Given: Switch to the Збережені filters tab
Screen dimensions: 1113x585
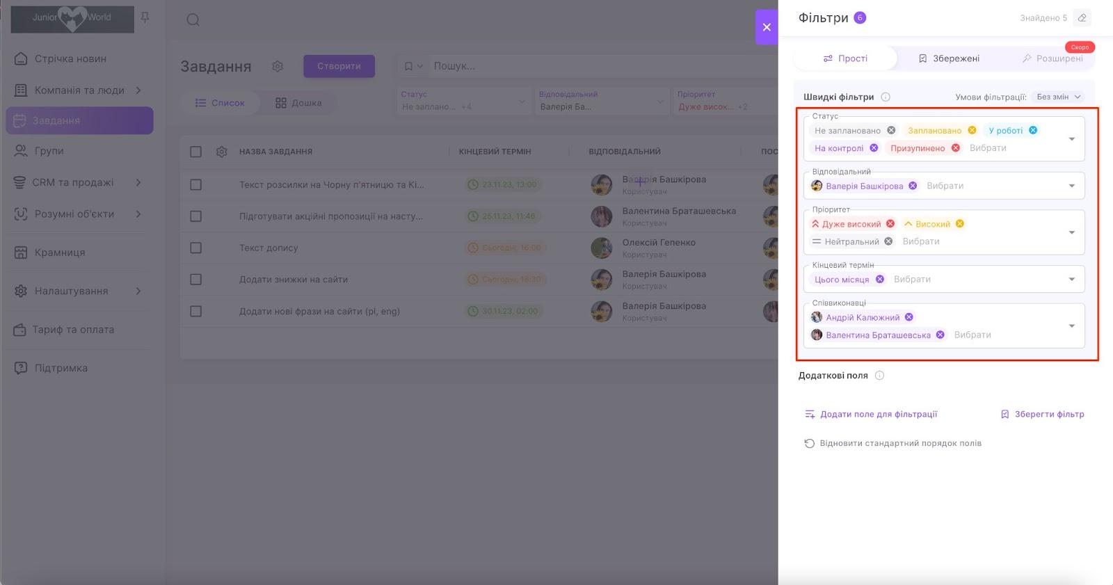Looking at the screenshot, I should (949, 58).
